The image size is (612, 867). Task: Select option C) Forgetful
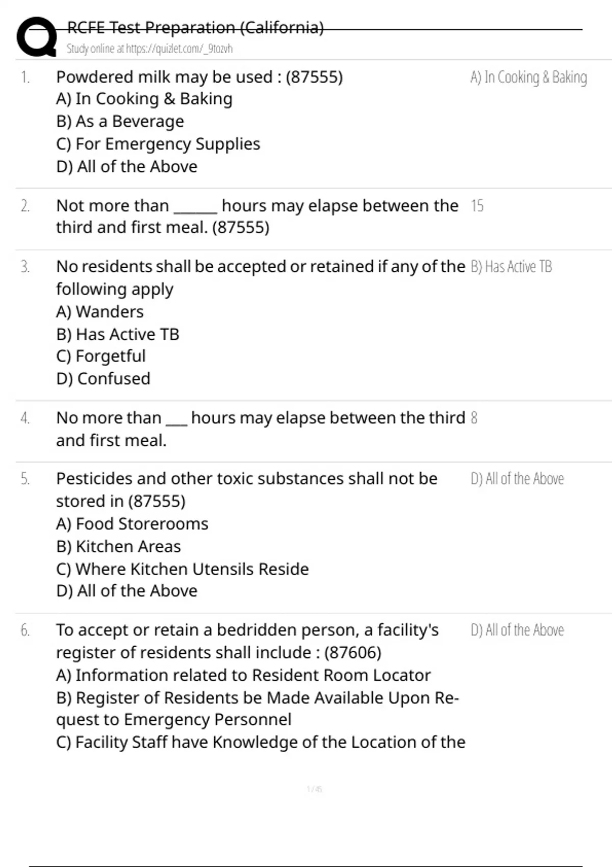101,356
